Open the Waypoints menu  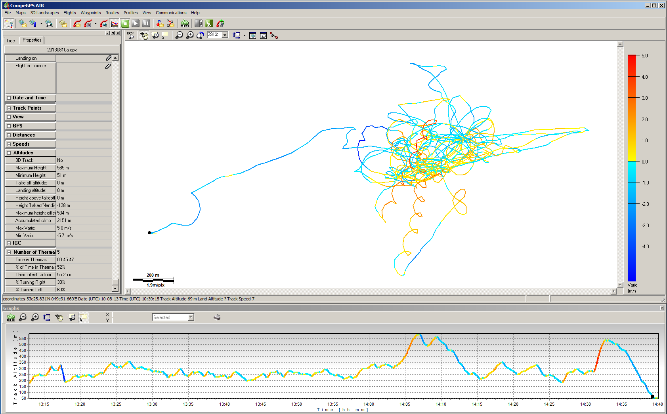coord(90,13)
